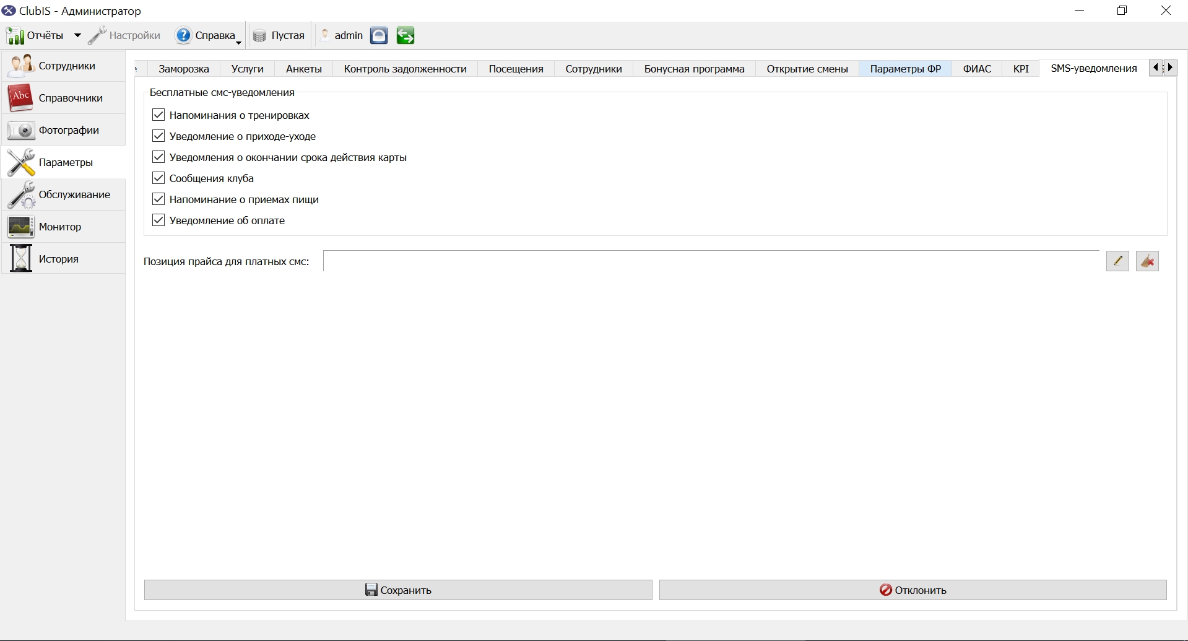Open the Обслуживание maintenance section
The image size is (1188, 641).
point(63,194)
